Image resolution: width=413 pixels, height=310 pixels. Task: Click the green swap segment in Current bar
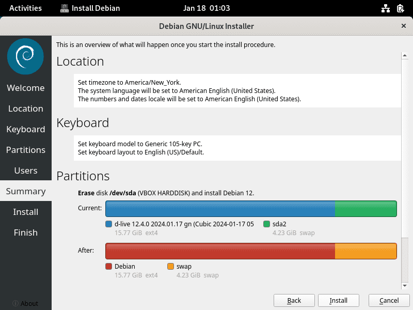(x=366, y=209)
